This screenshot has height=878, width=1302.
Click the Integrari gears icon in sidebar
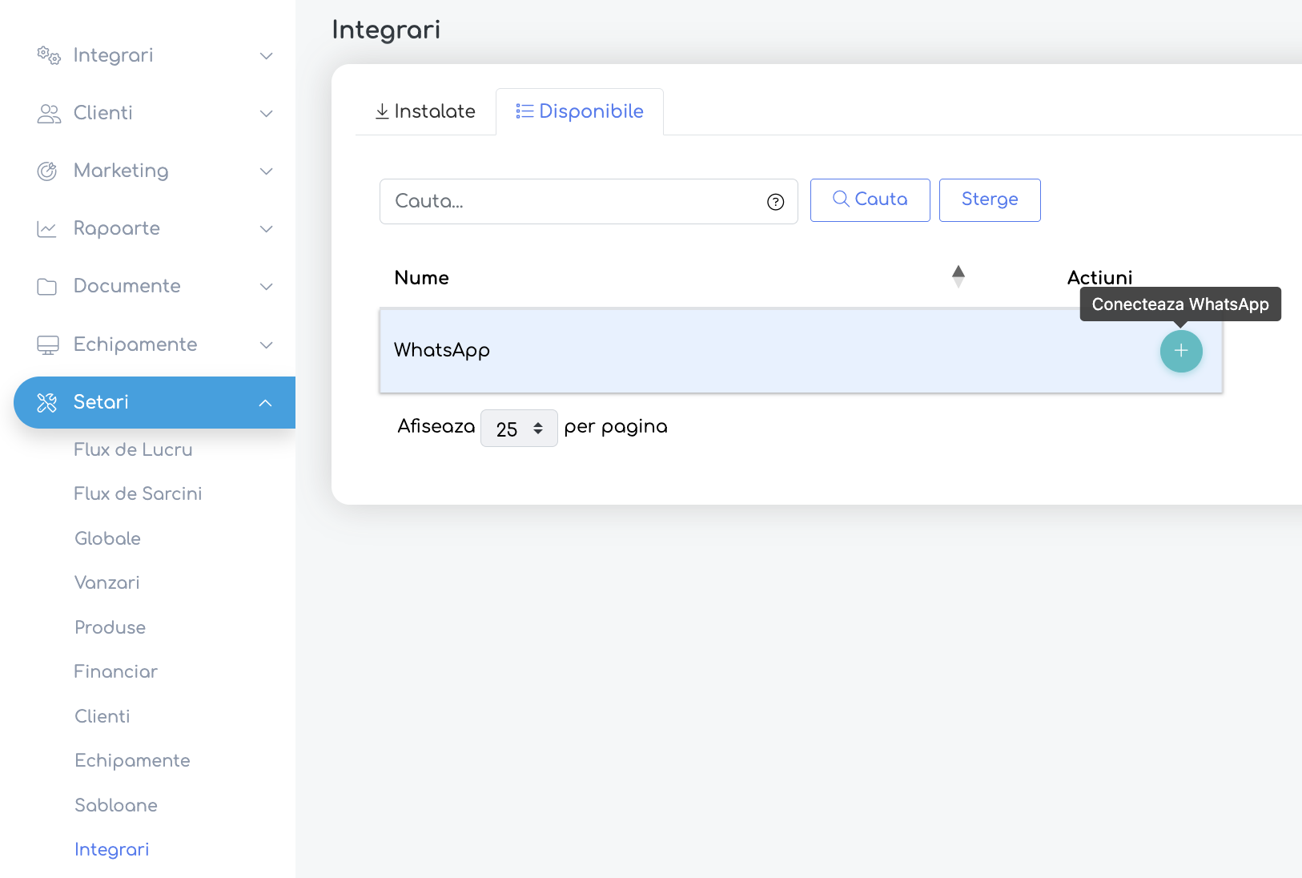[49, 55]
